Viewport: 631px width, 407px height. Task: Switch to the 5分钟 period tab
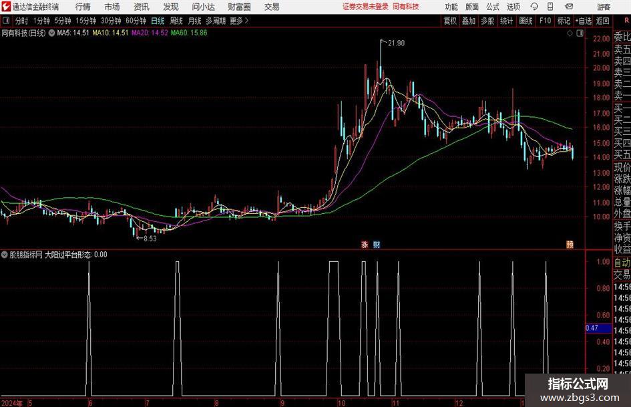(x=63, y=21)
